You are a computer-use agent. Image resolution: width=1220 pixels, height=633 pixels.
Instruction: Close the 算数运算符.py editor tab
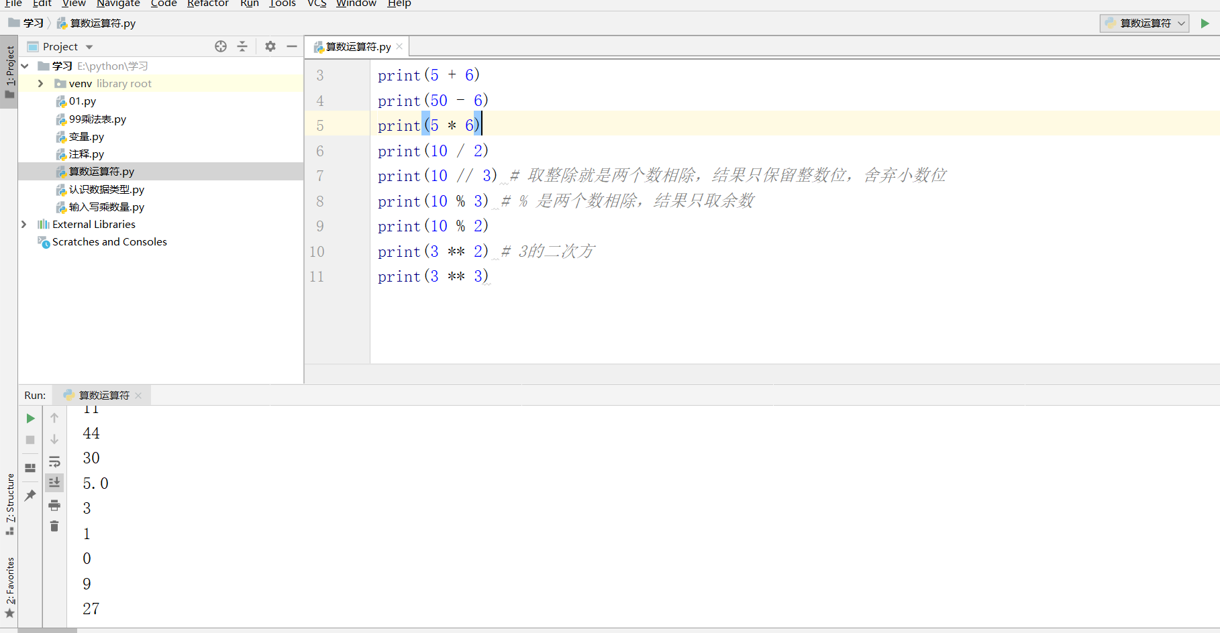click(399, 46)
